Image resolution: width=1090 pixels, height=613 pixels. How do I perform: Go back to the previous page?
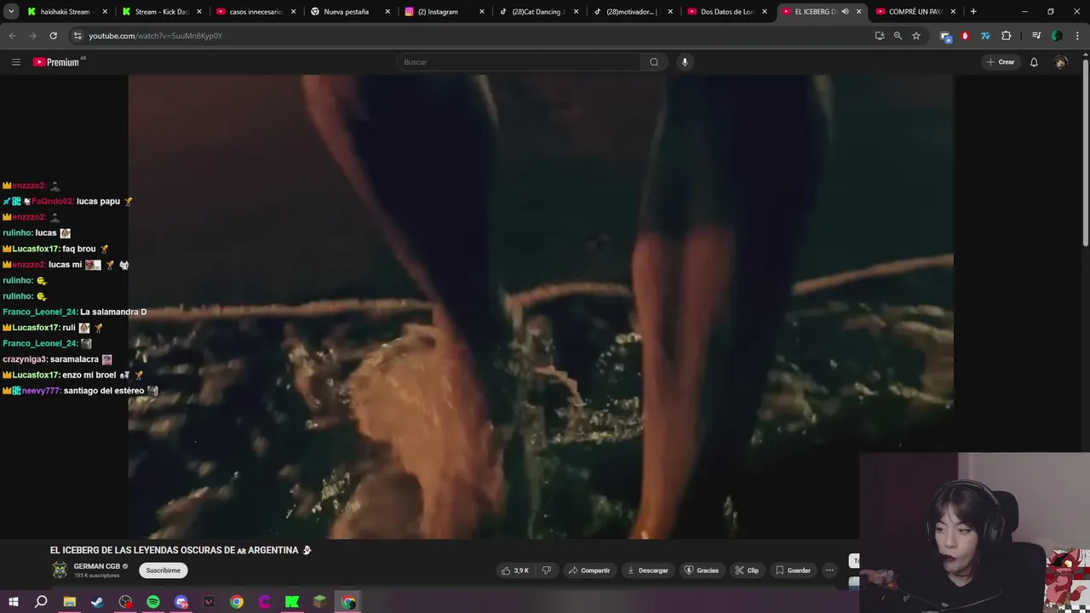coord(13,36)
